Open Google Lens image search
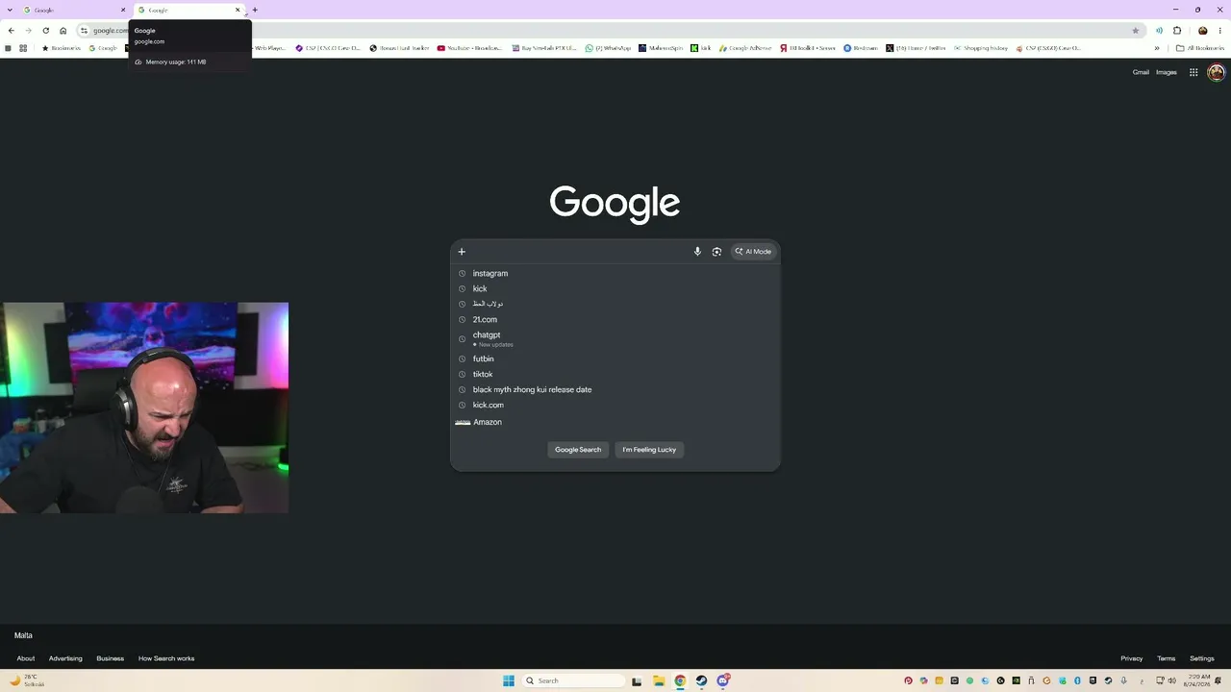 tap(716, 252)
